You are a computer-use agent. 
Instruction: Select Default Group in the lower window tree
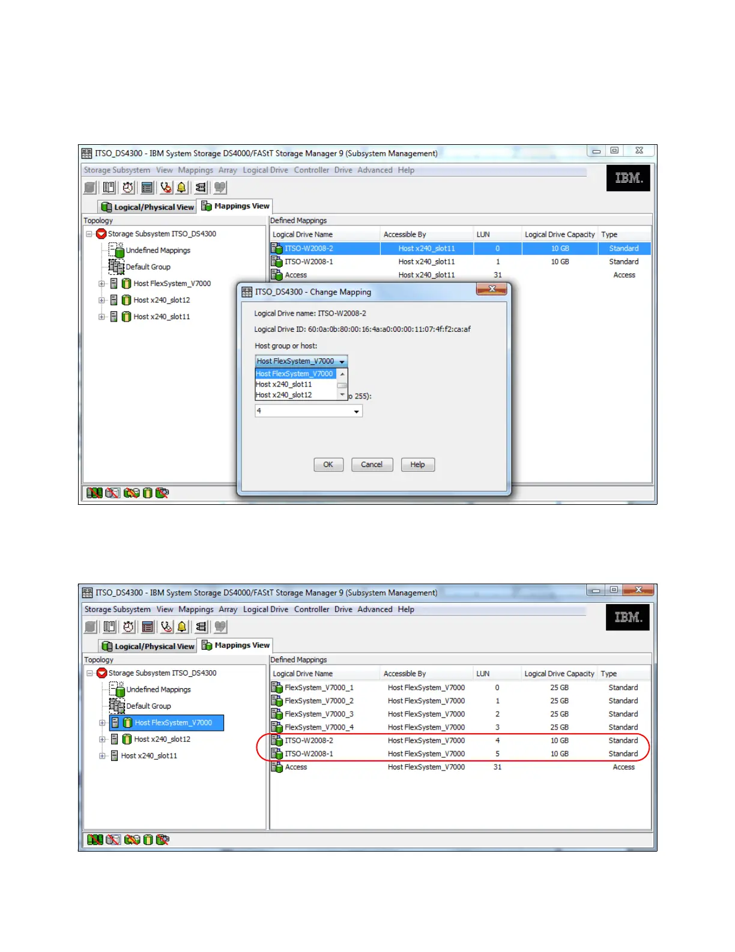tap(148, 706)
